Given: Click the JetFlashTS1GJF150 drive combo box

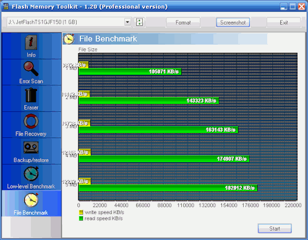Looking at the screenshot, I should click(69, 22).
